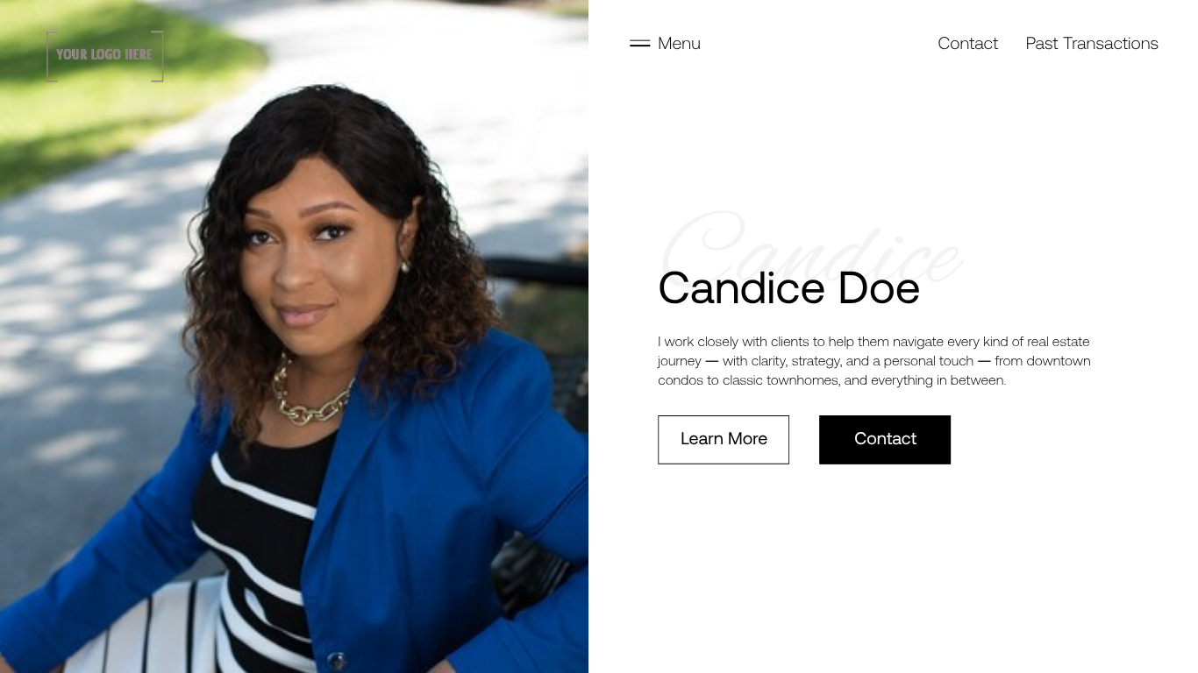Select the Candice Doe heading
The height and width of the screenshot is (673, 1198).
788,288
